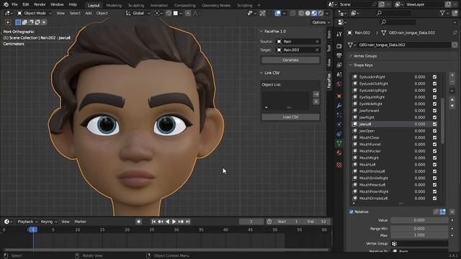This screenshot has height=259, width=461.
Task: Open the FaceFlex sidebar tab
Action: click(x=329, y=81)
